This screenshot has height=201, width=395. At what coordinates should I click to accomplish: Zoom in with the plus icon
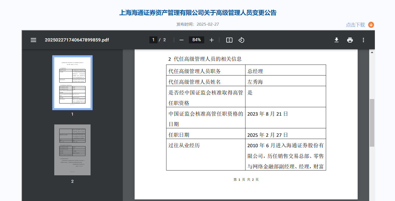[211, 40]
